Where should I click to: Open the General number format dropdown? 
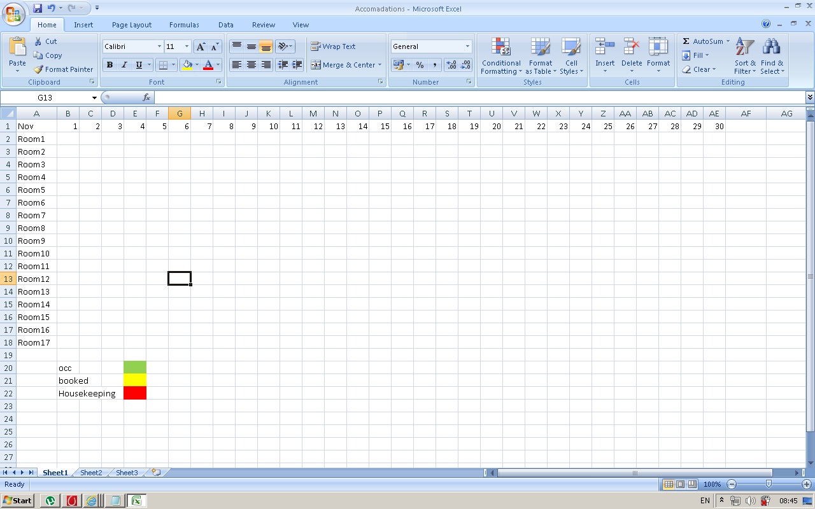[467, 46]
